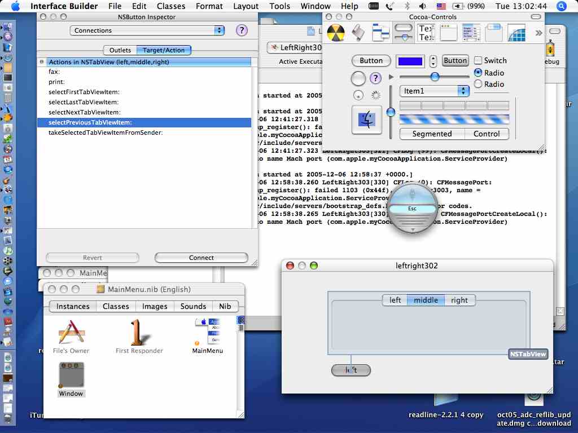578x433 pixels.
Task: Click the Connect button in the inspector
Action: [202, 258]
